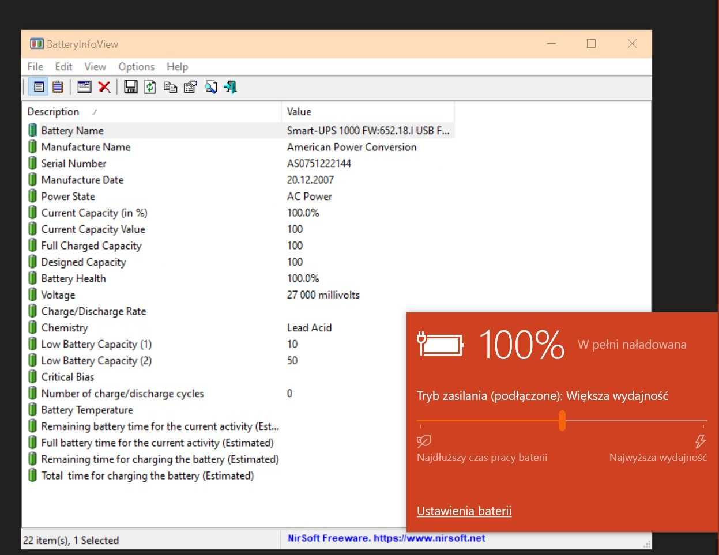Click the BatteryInfoView title bar app icon
Screen dimensions: 719x555
pyautogui.click(x=37, y=44)
